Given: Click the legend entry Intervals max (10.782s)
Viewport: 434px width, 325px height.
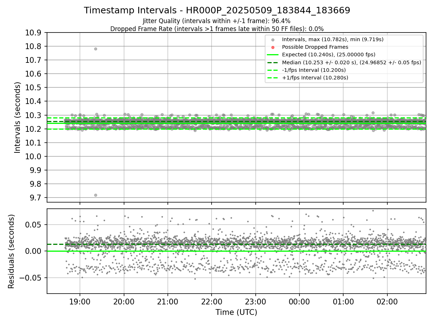Looking at the screenshot, I should 333,39.
